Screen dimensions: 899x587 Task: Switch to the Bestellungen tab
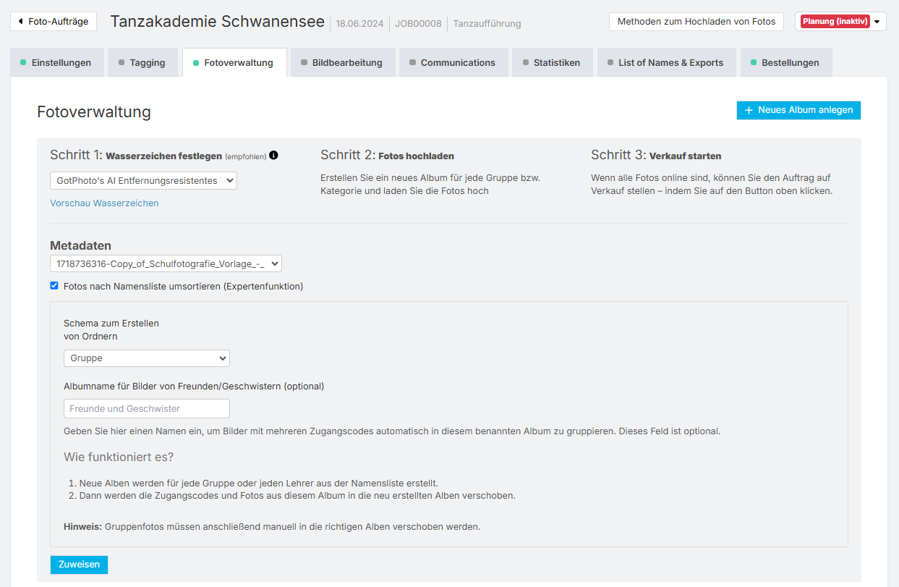(786, 63)
